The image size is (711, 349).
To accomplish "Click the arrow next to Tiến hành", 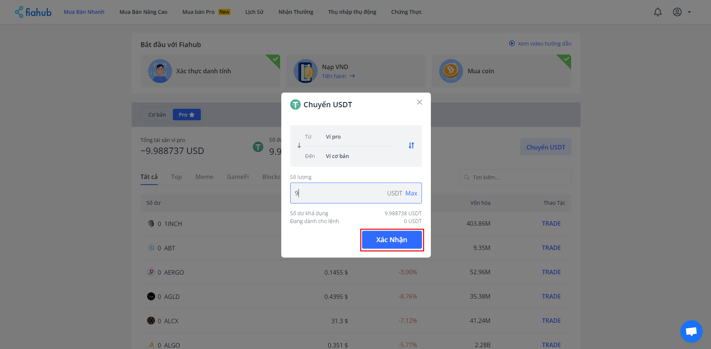I will point(352,76).
